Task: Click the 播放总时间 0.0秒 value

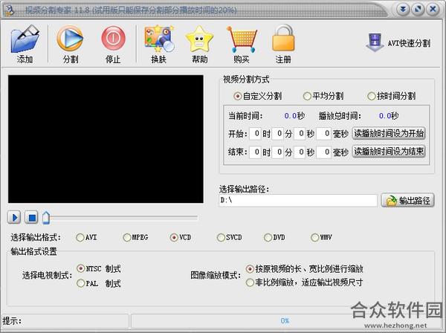Action: (x=389, y=116)
